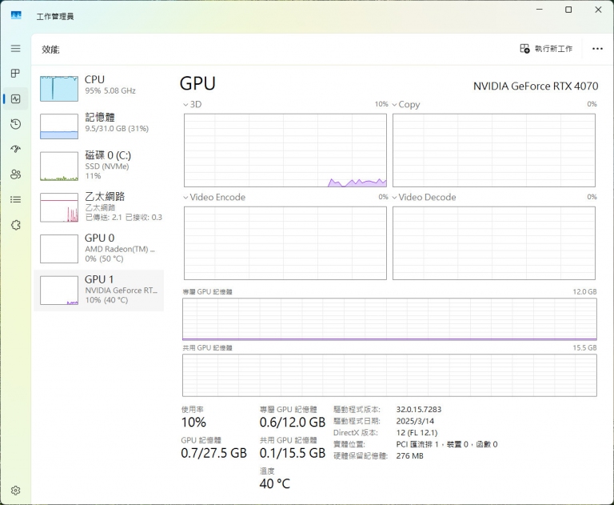
Task: Click the 專屬 GPU 記憶體 usage graph
Action: point(389,319)
